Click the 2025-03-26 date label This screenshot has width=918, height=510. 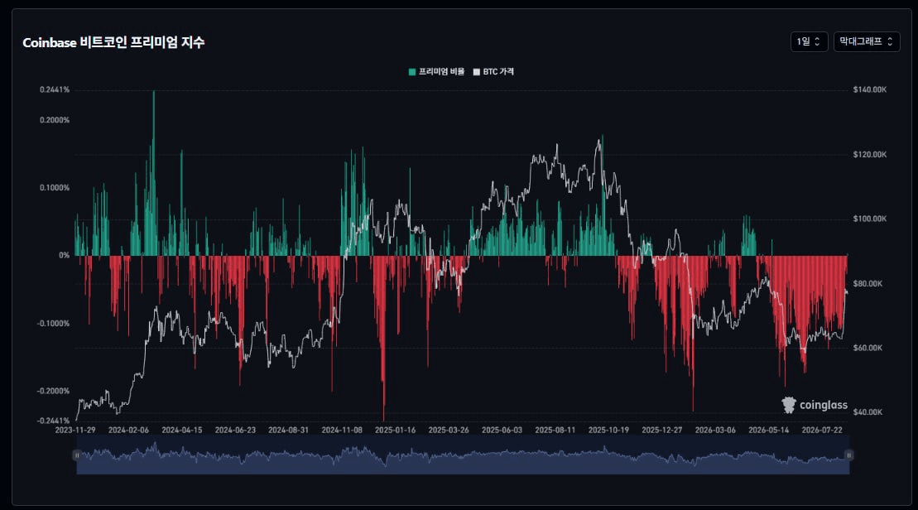(449, 430)
